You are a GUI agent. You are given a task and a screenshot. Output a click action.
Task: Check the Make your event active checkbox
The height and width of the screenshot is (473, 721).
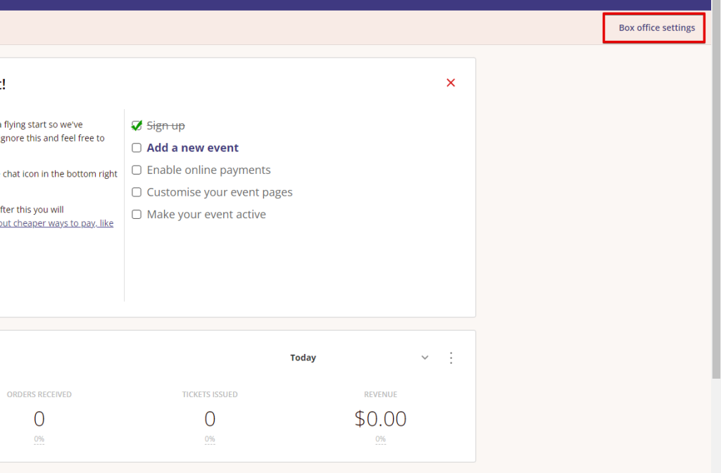pyautogui.click(x=137, y=214)
